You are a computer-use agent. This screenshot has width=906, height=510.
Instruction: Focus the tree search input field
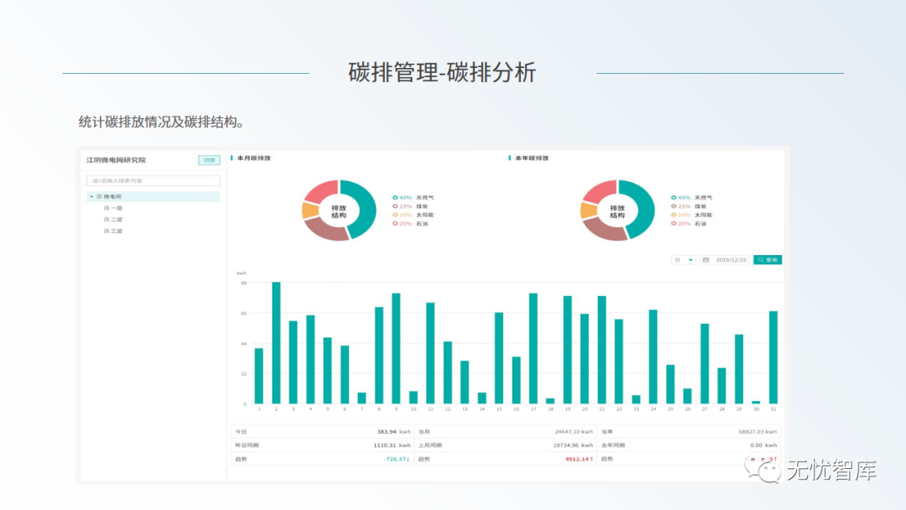(x=154, y=181)
